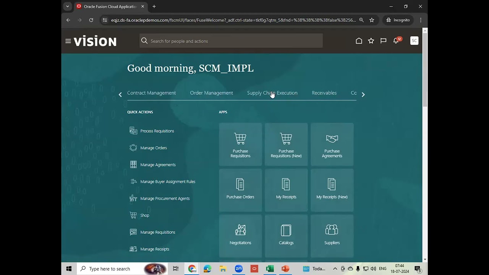The image size is (489, 275).
Task: Open notifications bell icon
Action: click(396, 40)
